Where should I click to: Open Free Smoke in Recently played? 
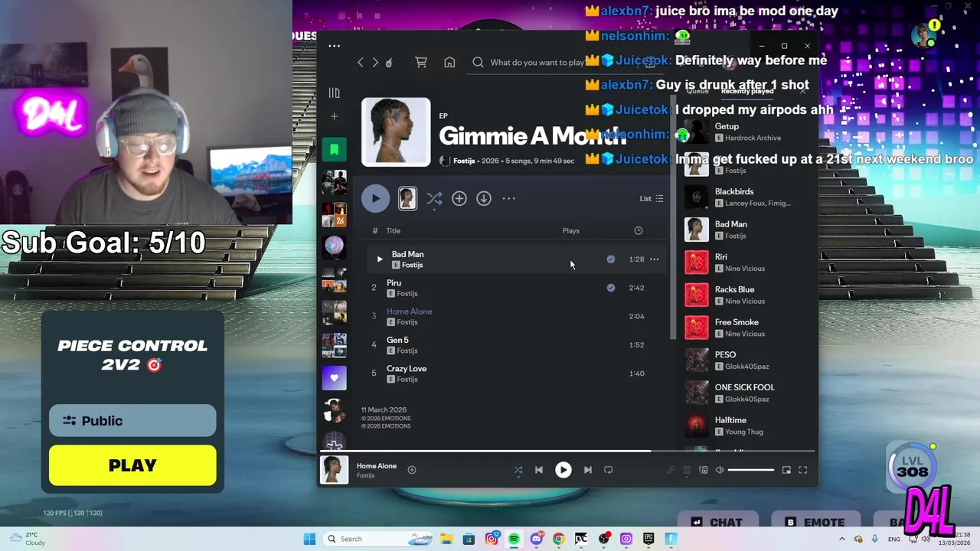[746, 328]
